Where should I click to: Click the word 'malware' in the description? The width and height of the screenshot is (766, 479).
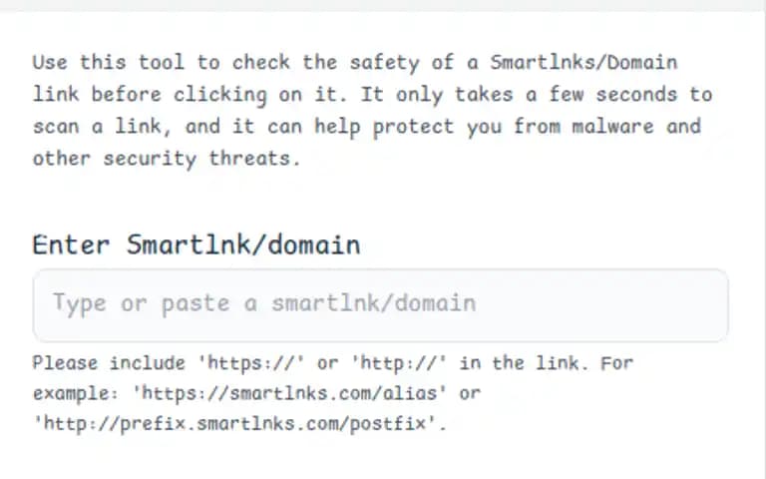click(x=613, y=127)
